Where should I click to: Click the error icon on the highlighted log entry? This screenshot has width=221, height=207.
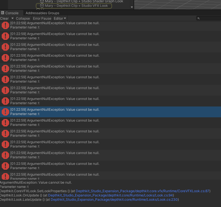[5, 112]
